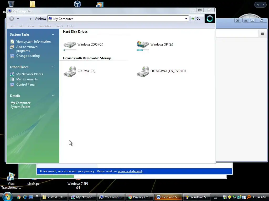
Task: Click the My Network Places icon
Action: point(12,74)
